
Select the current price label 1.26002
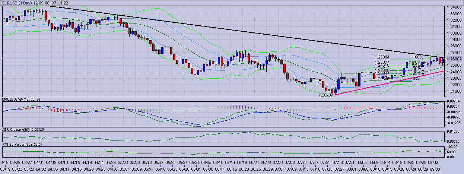pyautogui.click(x=455, y=59)
